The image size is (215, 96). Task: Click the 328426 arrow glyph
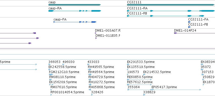[x=92, y=95]
